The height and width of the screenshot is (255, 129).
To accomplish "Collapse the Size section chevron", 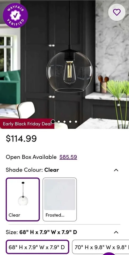I will coord(116,232).
